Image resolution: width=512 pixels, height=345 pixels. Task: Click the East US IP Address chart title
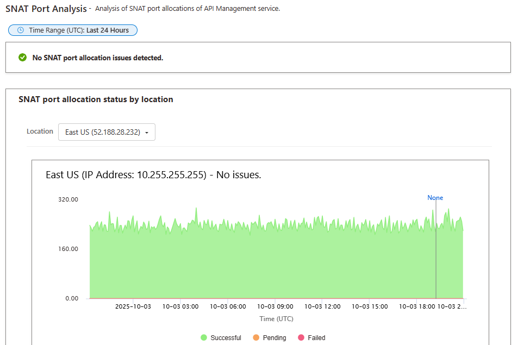[x=152, y=174]
